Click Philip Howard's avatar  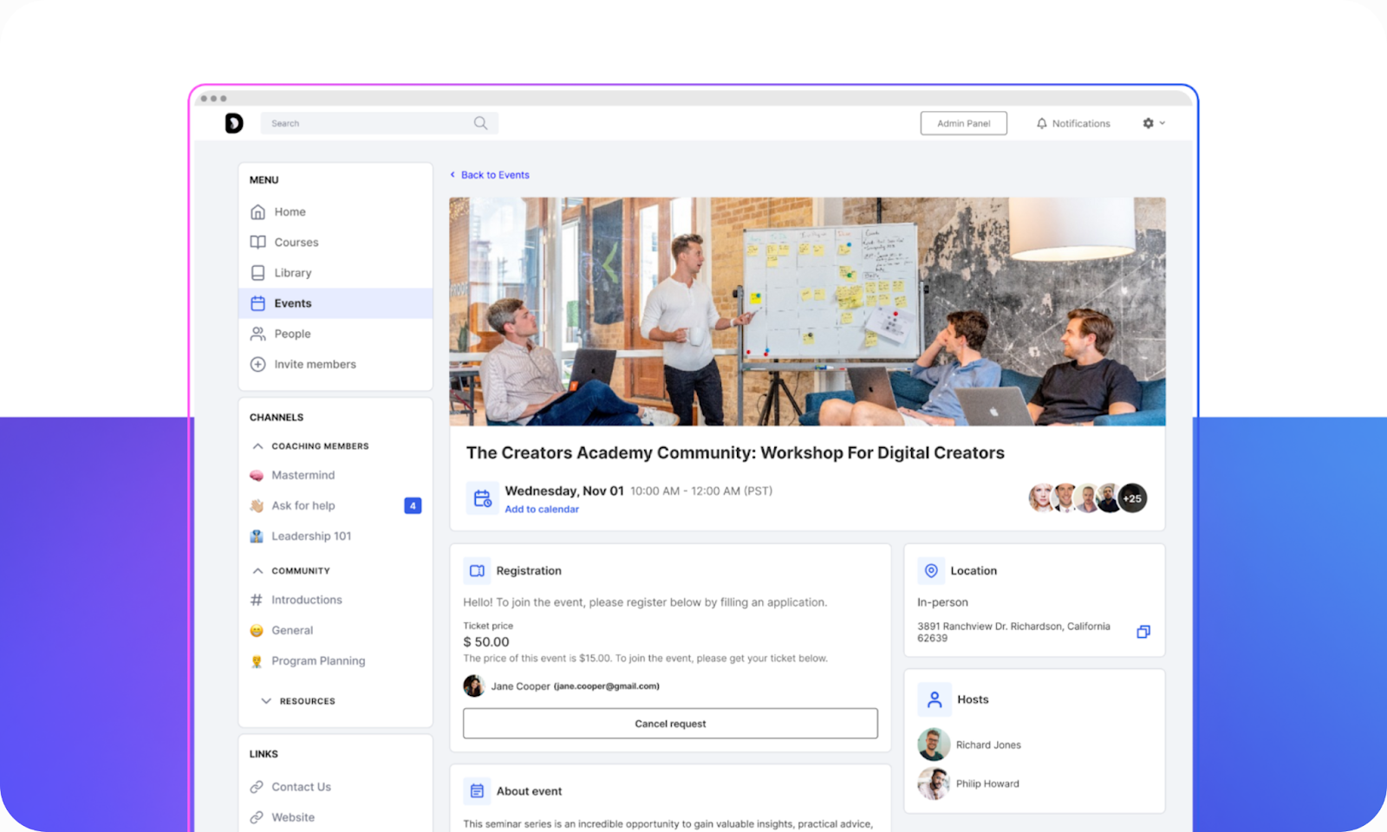934,783
